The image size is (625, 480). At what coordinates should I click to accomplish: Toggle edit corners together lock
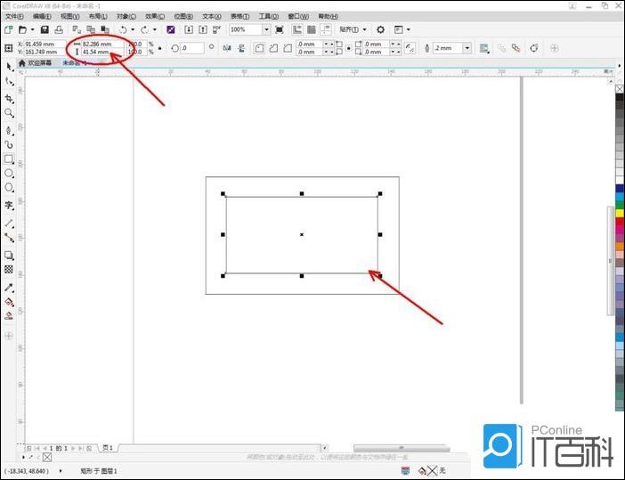click(348, 48)
